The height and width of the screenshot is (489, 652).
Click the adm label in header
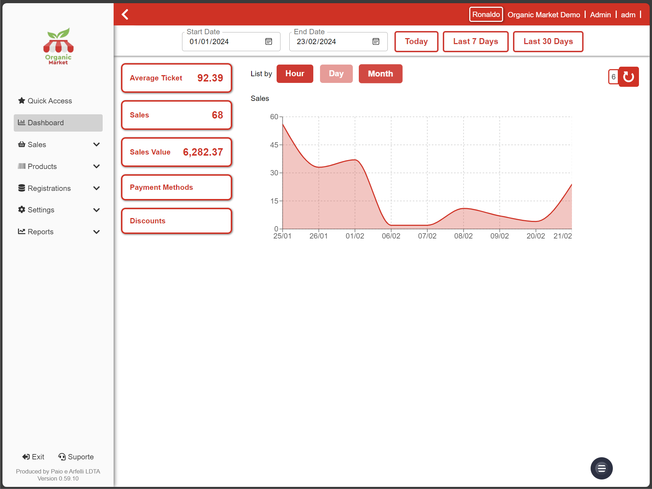[628, 15]
